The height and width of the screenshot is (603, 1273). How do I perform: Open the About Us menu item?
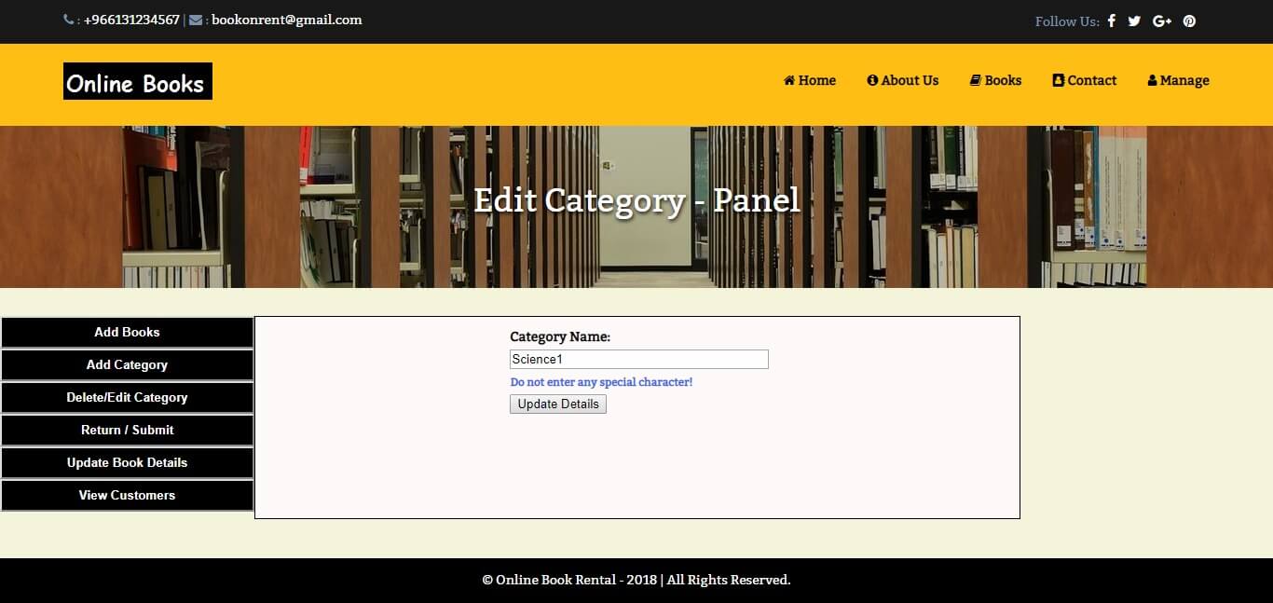click(x=903, y=80)
